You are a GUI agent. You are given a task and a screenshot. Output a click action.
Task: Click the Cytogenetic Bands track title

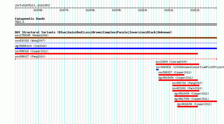pos(30,19)
